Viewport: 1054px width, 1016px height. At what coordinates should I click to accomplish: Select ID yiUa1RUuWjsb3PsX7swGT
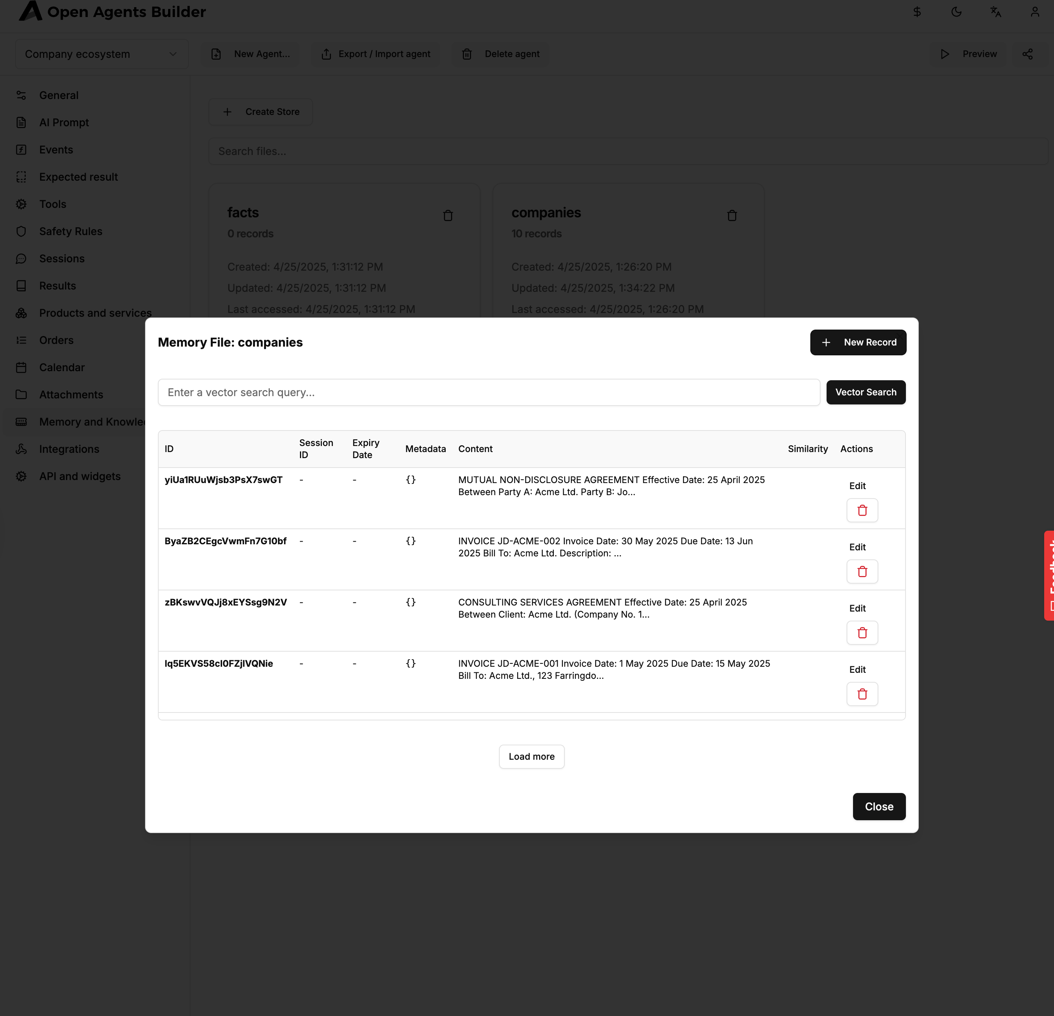[223, 480]
